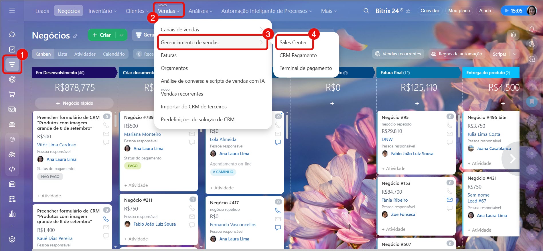Start the 15:05 workday timer

coord(514,11)
